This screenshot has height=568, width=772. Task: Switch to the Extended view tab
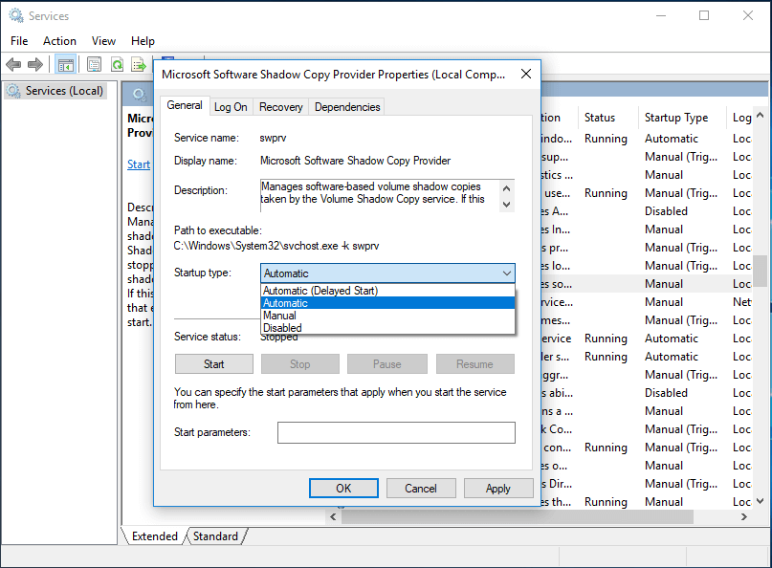pos(154,536)
